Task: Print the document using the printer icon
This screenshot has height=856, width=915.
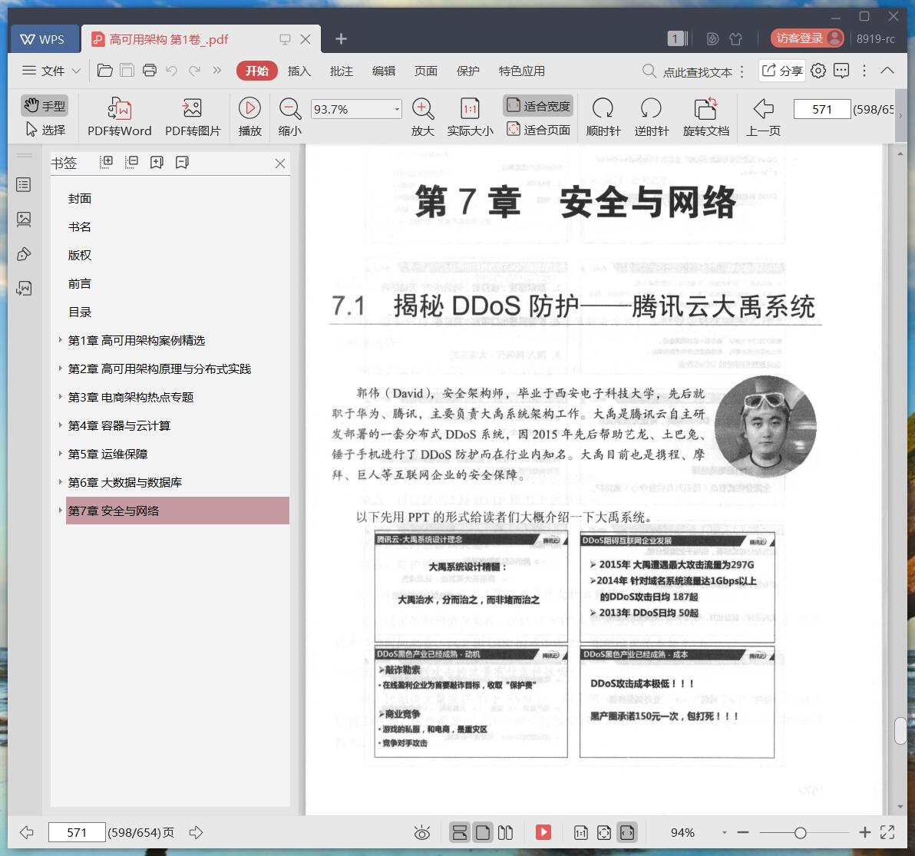Action: tap(150, 71)
